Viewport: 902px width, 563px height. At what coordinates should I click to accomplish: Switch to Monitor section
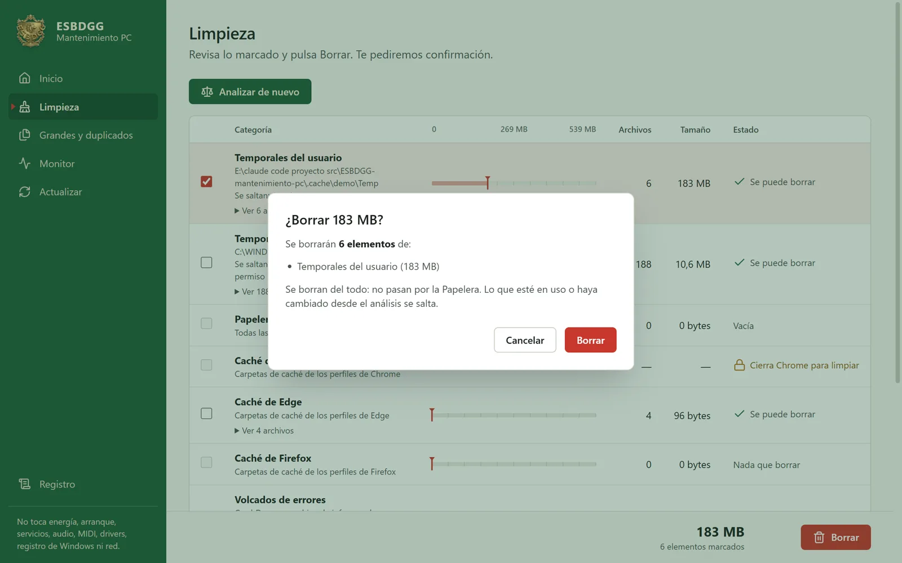pyautogui.click(x=83, y=163)
